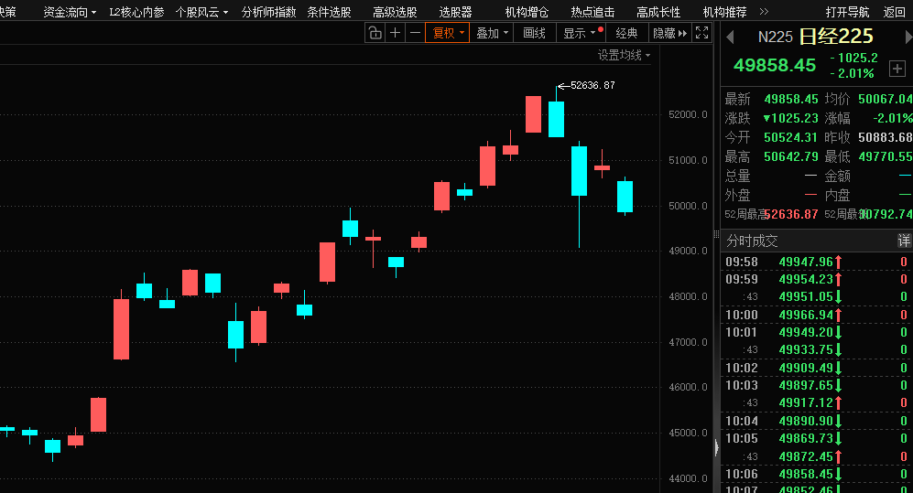
Task: Toggle the chart lock icon
Action: point(375,33)
